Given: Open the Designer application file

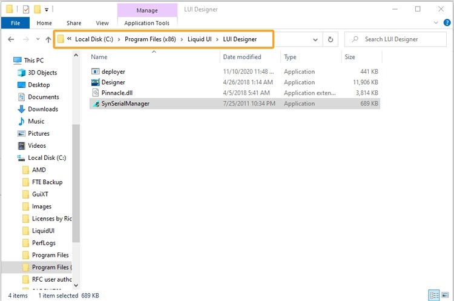Looking at the screenshot, I should click(x=113, y=82).
